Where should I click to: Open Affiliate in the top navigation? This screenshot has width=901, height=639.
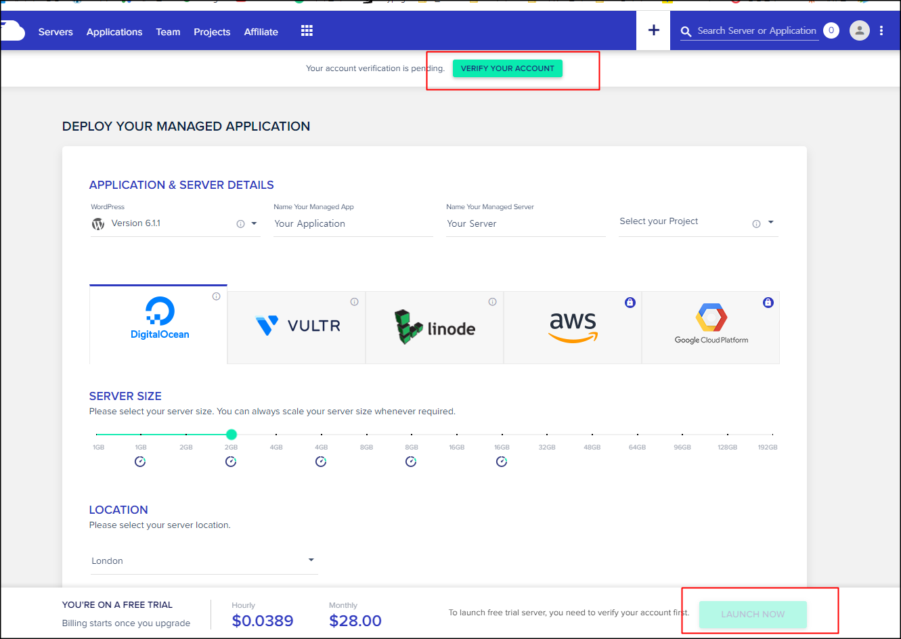tap(261, 32)
